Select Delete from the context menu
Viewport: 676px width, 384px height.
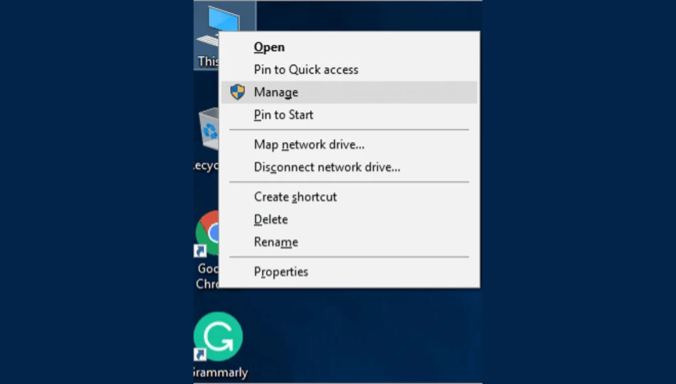pyautogui.click(x=349, y=219)
